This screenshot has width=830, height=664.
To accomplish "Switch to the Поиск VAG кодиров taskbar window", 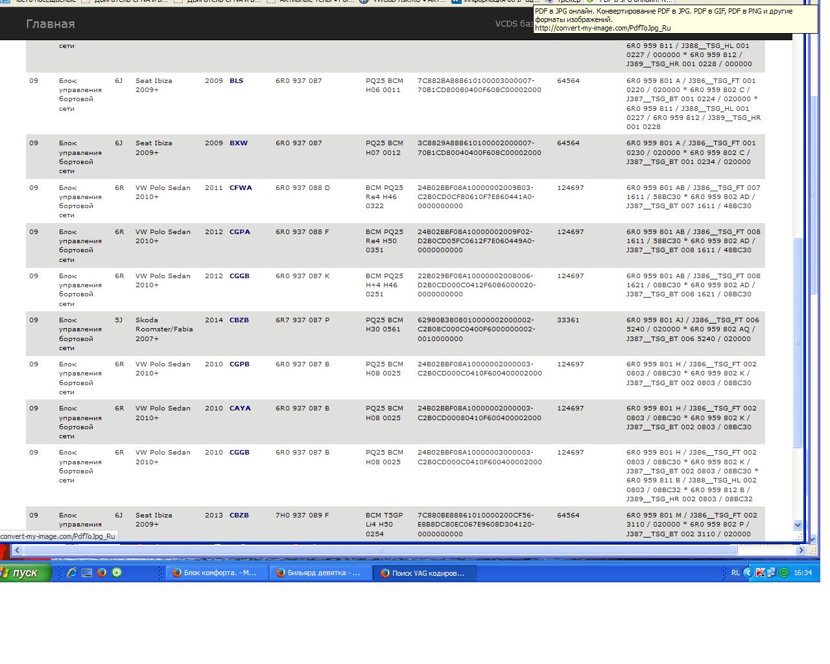I will coord(425,573).
